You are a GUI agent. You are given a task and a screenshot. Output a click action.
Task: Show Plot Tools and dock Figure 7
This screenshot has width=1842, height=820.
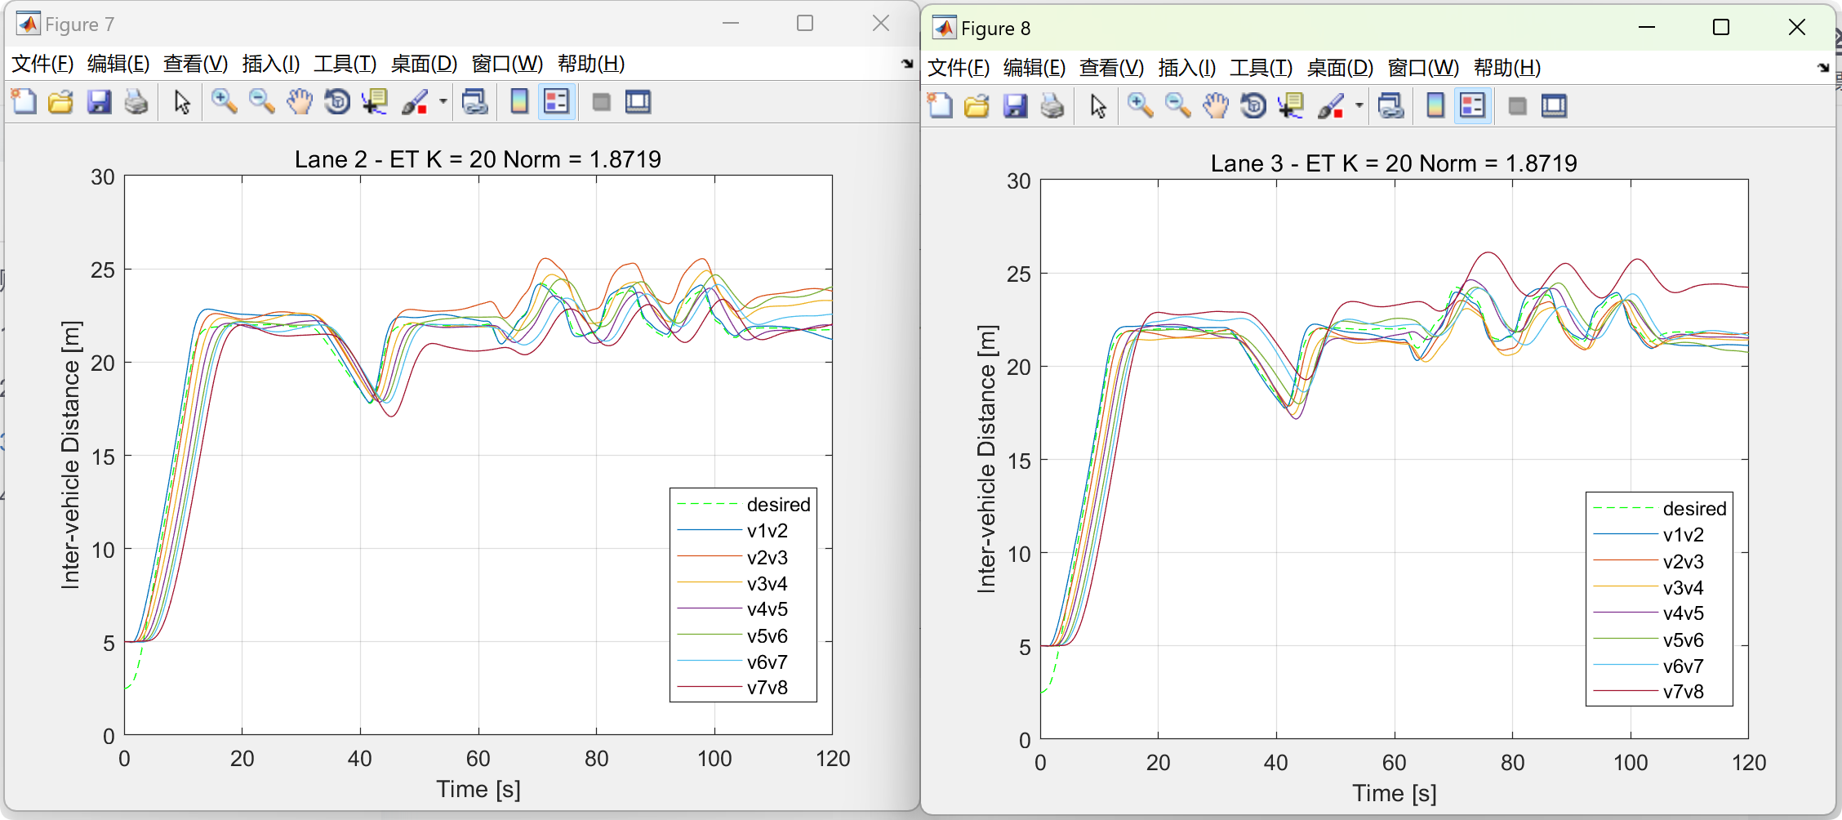[638, 102]
